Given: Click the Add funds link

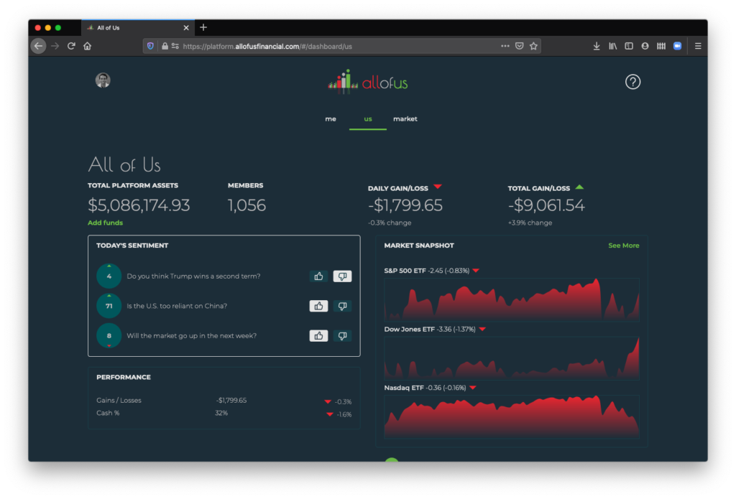Looking at the screenshot, I should tap(105, 223).
